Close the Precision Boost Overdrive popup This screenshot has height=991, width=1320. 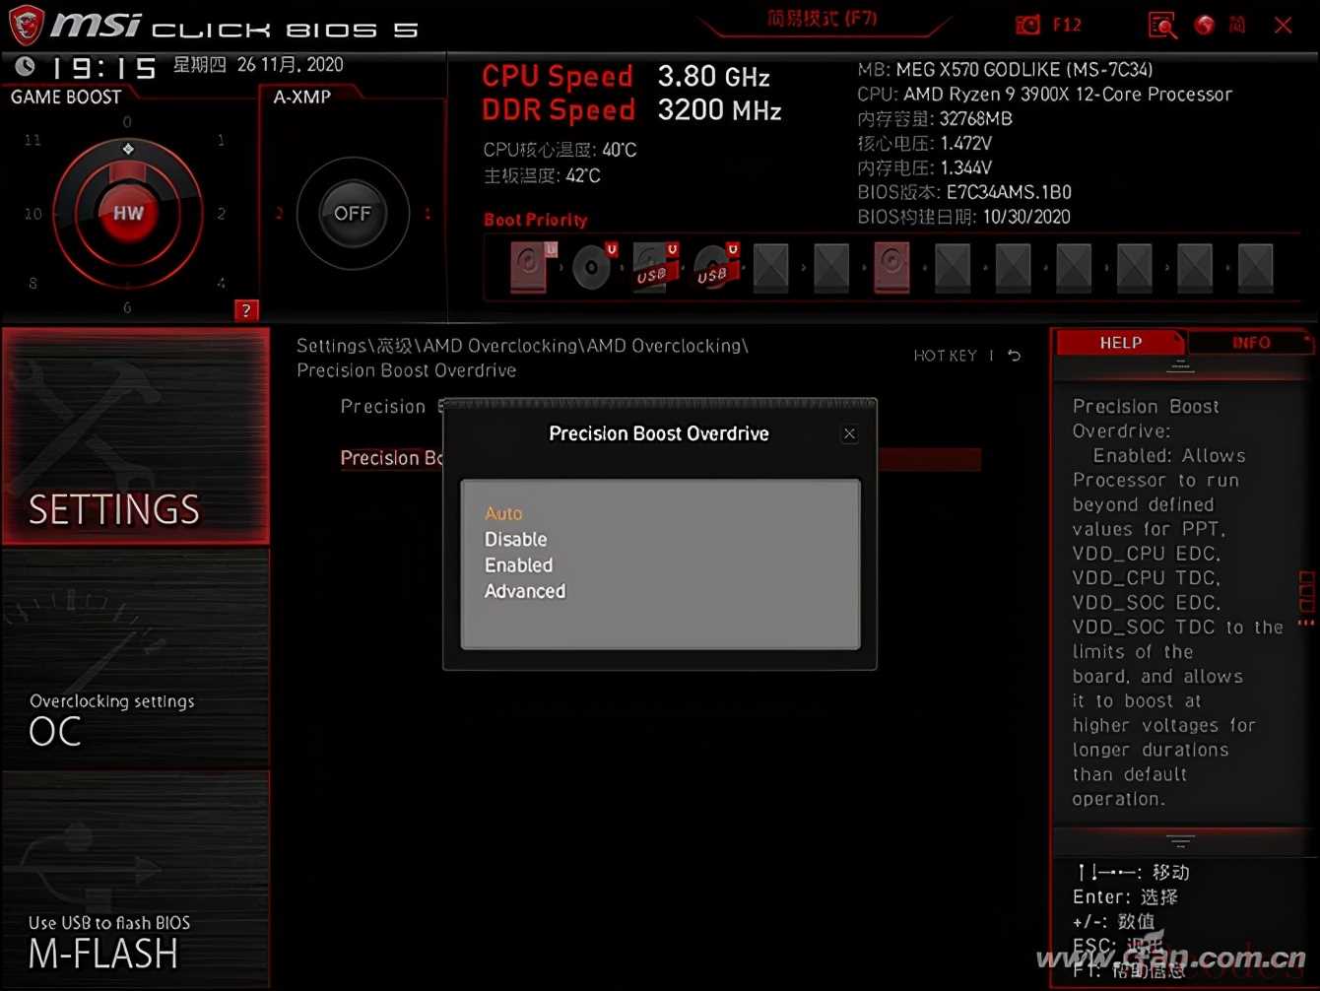(x=849, y=433)
